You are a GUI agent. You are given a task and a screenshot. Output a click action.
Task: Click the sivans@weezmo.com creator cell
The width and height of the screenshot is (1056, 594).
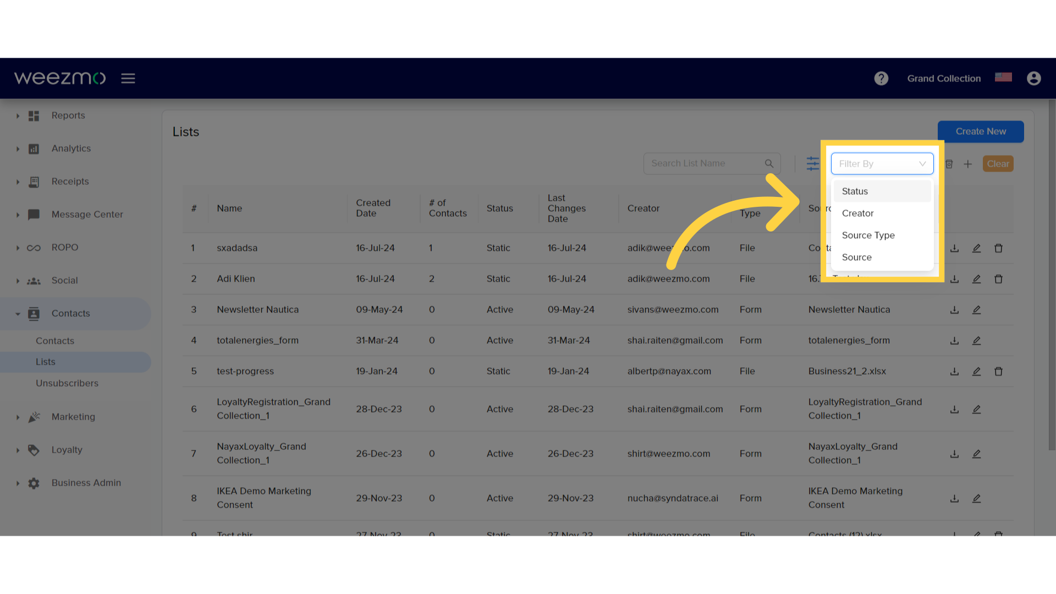coord(673,310)
